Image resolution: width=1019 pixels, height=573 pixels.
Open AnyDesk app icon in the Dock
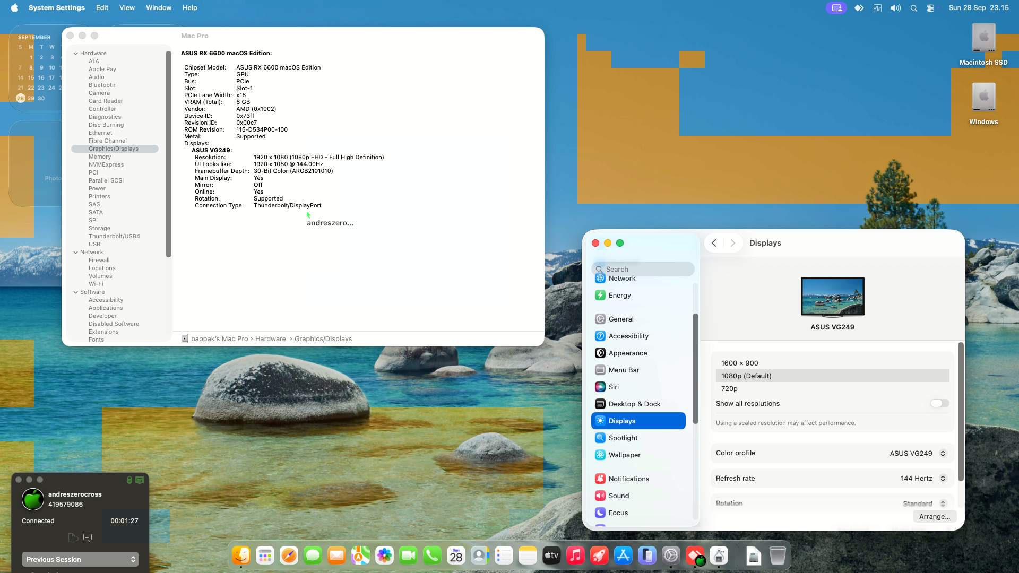(695, 555)
